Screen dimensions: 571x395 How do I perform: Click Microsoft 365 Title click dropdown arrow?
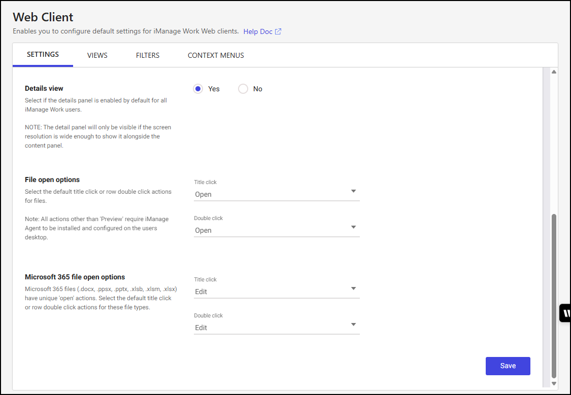354,289
